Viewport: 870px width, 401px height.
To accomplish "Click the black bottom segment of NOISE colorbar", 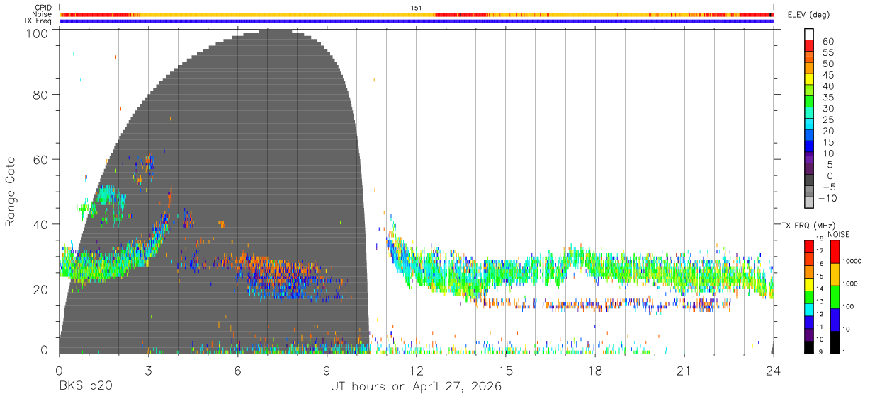I will 834,342.
